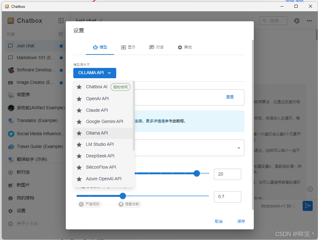Click the Image Creator picture icon
This screenshot has height=240, width=318.
[10, 83]
